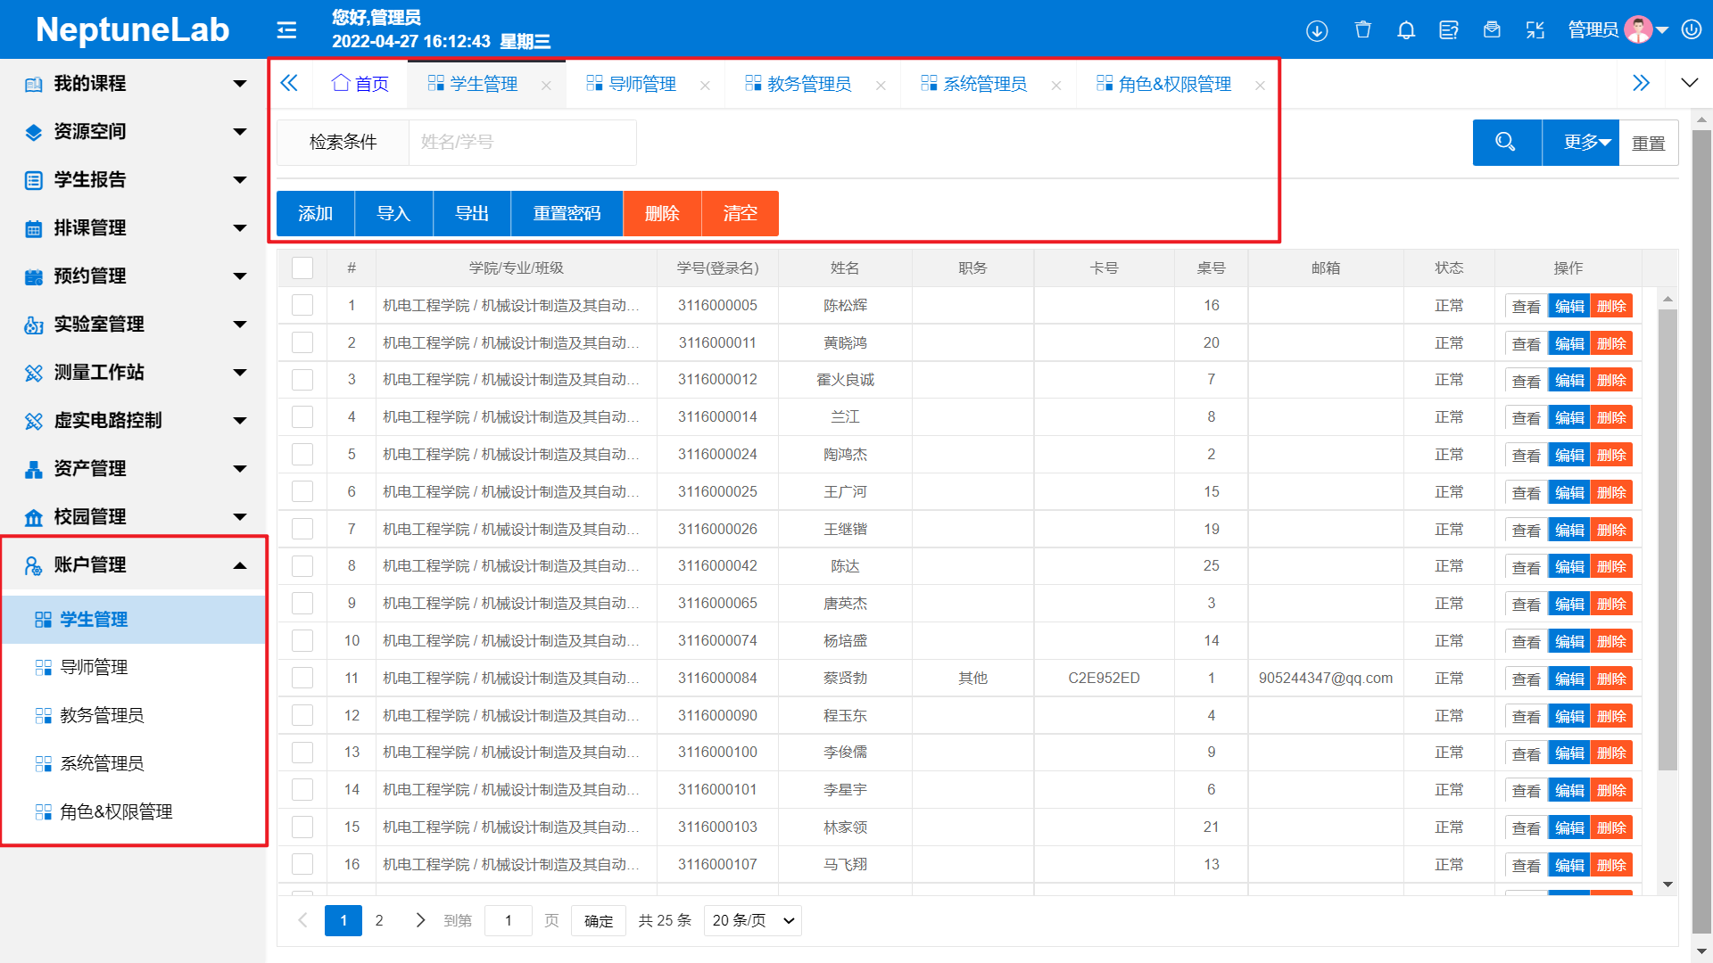Click the 重置密码 button
The width and height of the screenshot is (1713, 963).
point(567,214)
